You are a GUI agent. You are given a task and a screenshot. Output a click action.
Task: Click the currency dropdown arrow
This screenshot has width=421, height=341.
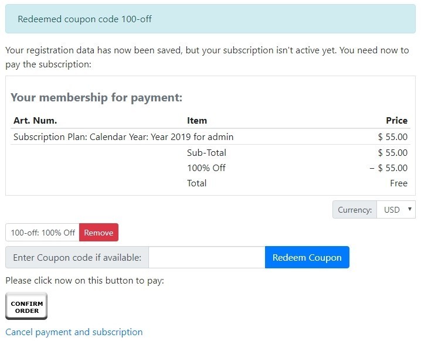point(410,209)
